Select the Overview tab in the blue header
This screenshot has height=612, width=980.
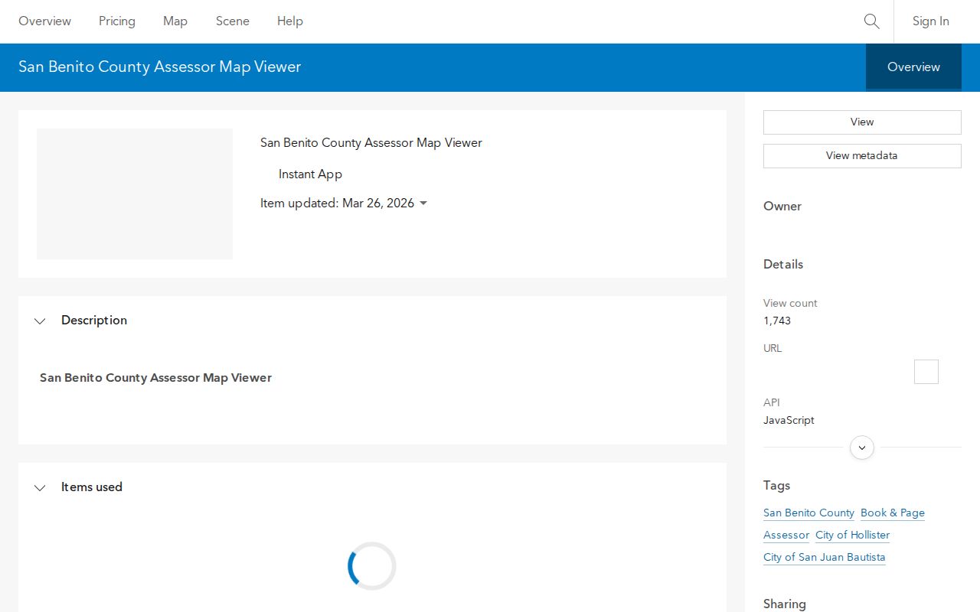(913, 67)
